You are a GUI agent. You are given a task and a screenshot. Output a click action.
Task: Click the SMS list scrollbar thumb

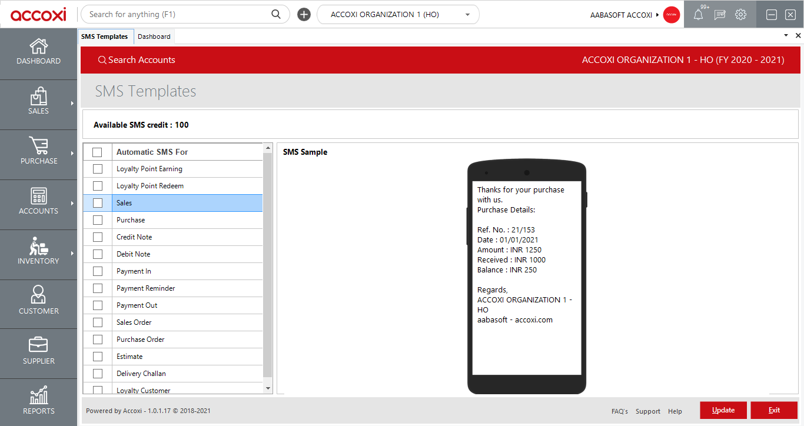point(268,265)
